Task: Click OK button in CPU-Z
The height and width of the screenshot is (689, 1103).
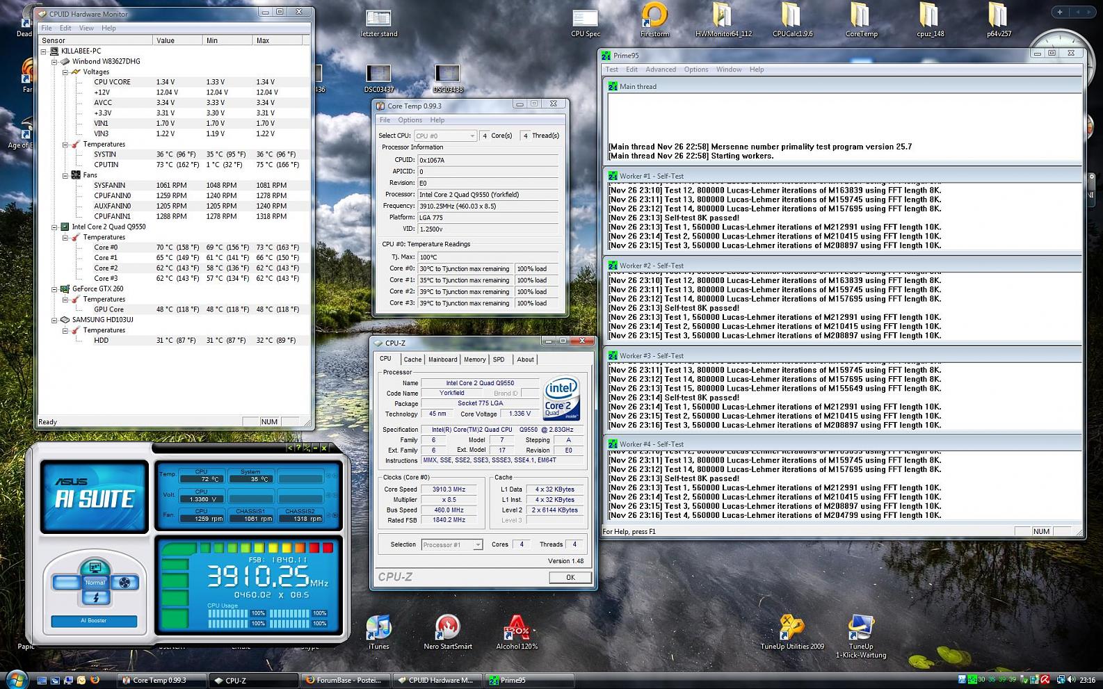Action: 570,577
